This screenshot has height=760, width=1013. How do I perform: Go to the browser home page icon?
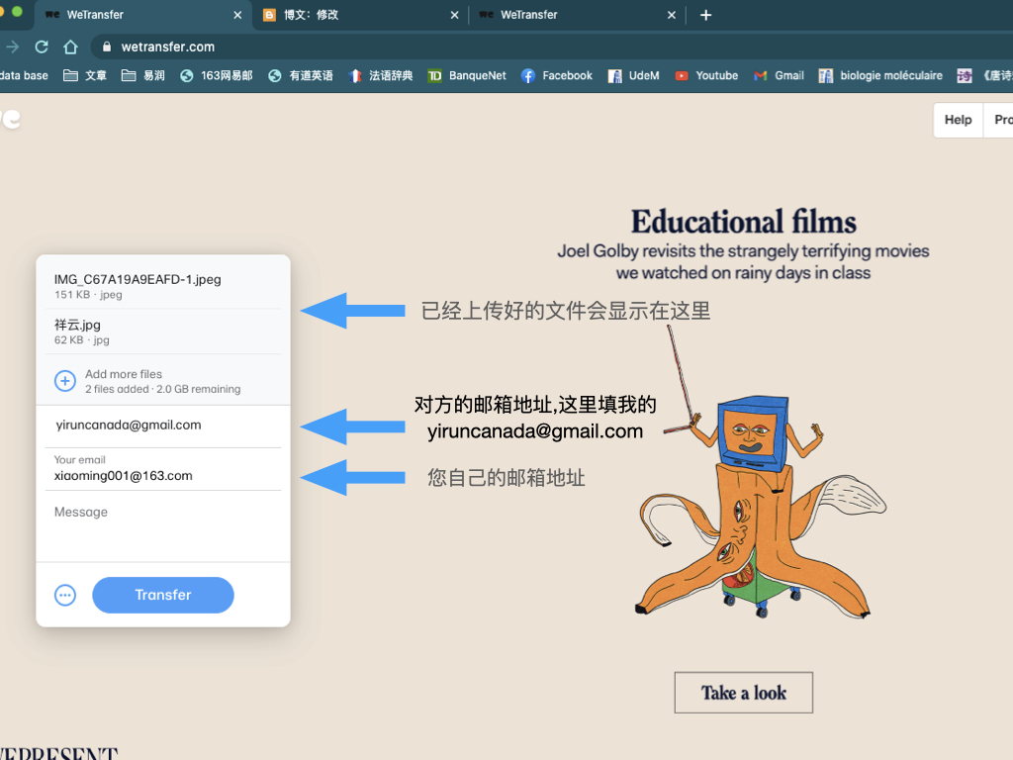[x=70, y=47]
